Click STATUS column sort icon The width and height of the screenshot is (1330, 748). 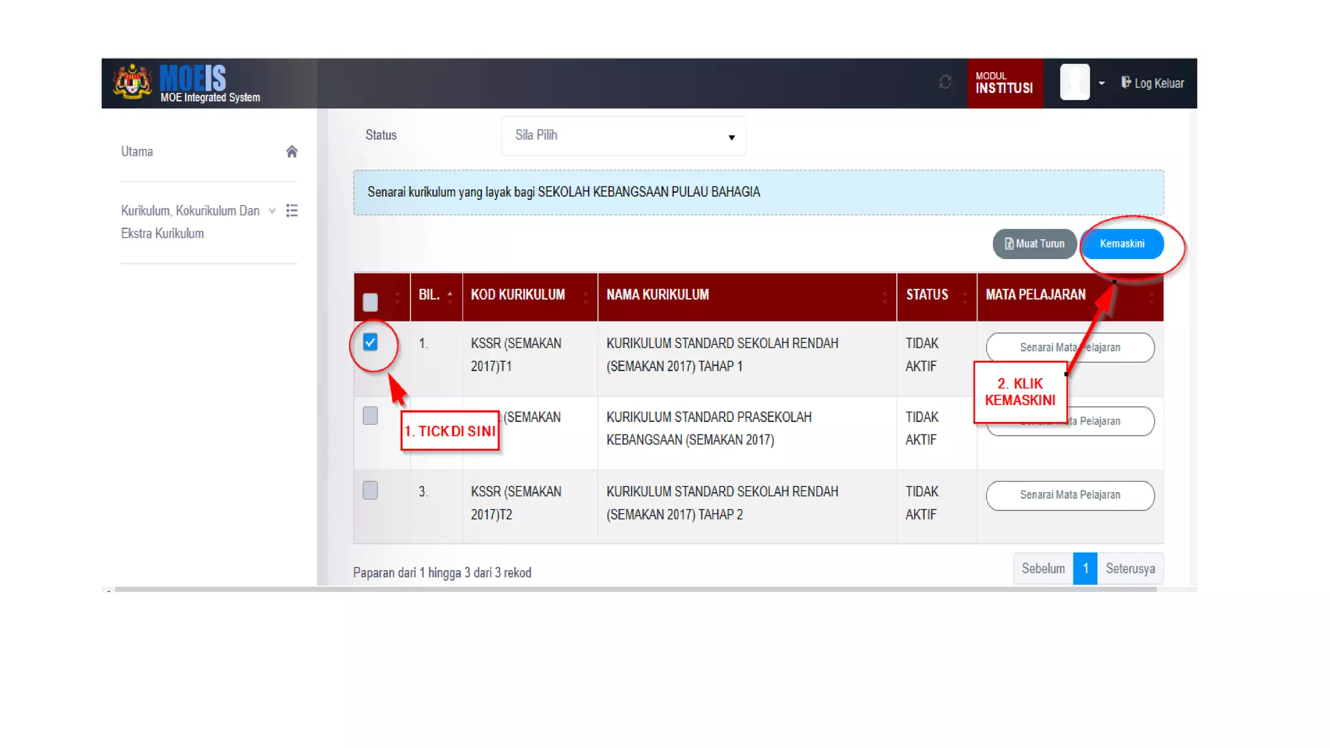pos(964,297)
